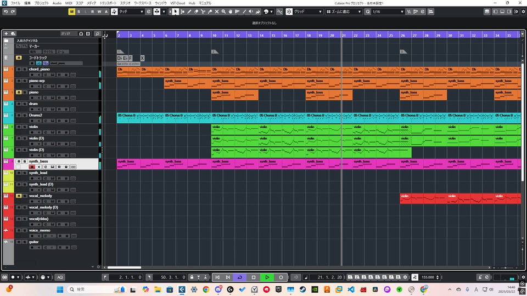
Task: Select the Zoom magnifier tool
Action: click(223, 12)
